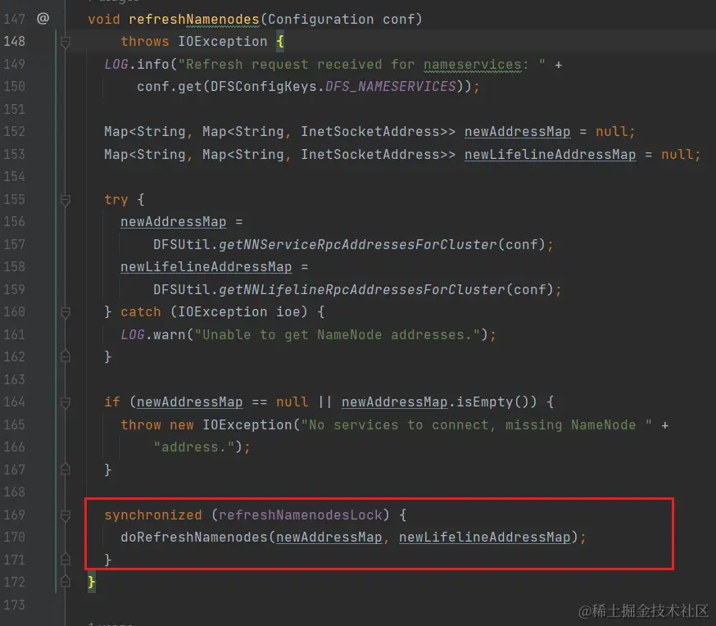The image size is (716, 626).
Task: Click line number 168 in the gutter
Action: [x=15, y=492]
